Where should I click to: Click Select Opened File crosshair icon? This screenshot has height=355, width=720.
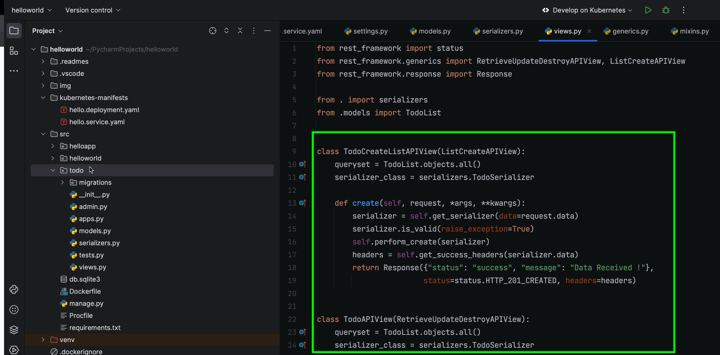tap(213, 31)
